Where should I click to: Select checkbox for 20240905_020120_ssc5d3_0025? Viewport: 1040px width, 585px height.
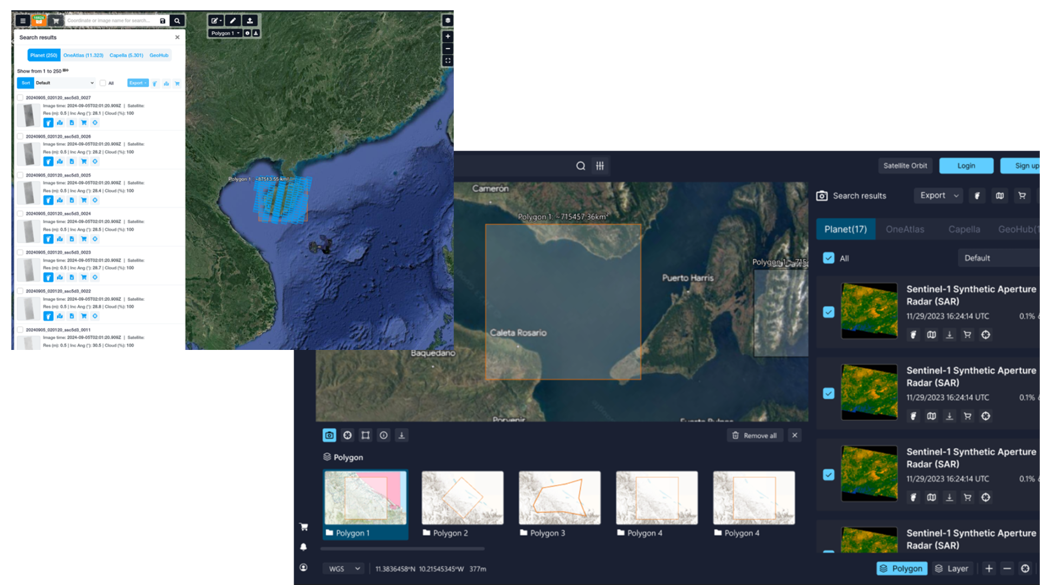pos(20,175)
